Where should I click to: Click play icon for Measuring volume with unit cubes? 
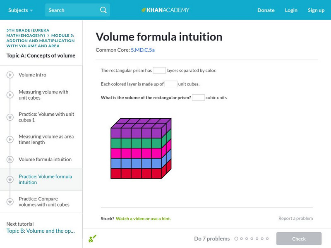pos(10,95)
